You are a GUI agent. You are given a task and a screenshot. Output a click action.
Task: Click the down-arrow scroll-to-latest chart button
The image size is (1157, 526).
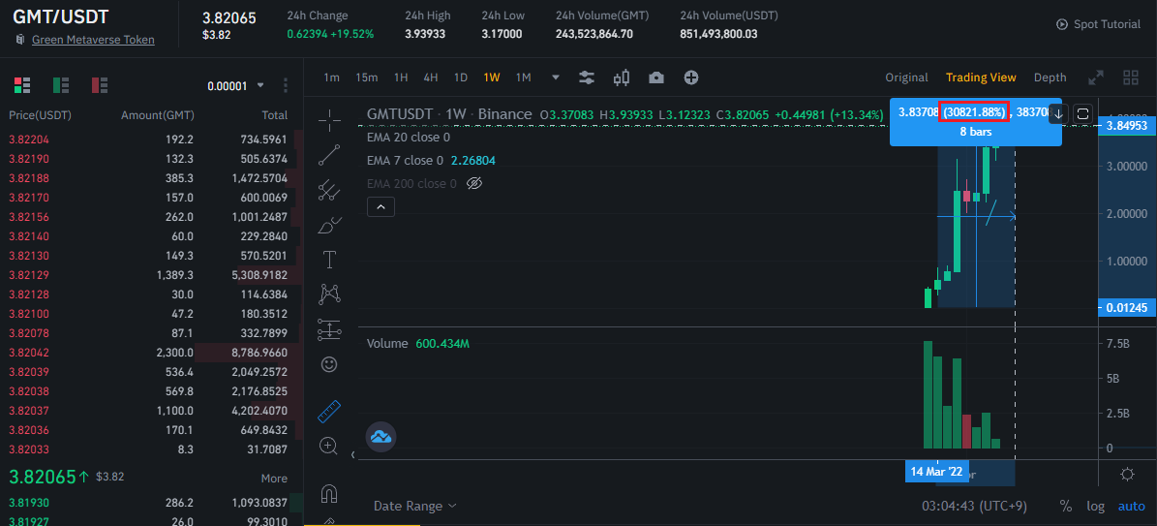[1058, 113]
